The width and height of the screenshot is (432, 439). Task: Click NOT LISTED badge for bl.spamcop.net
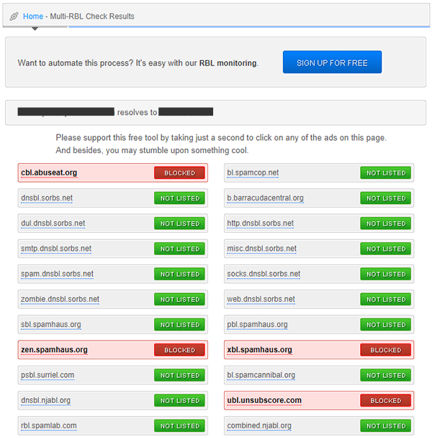[385, 173]
